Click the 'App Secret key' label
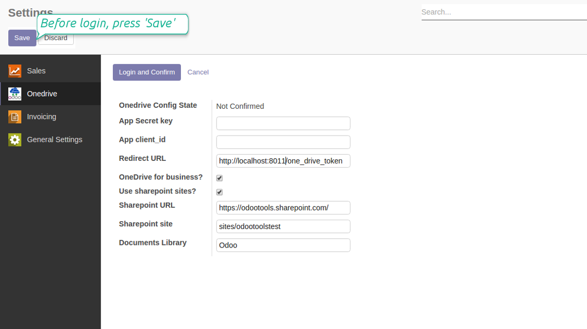587x329 pixels. 146,121
